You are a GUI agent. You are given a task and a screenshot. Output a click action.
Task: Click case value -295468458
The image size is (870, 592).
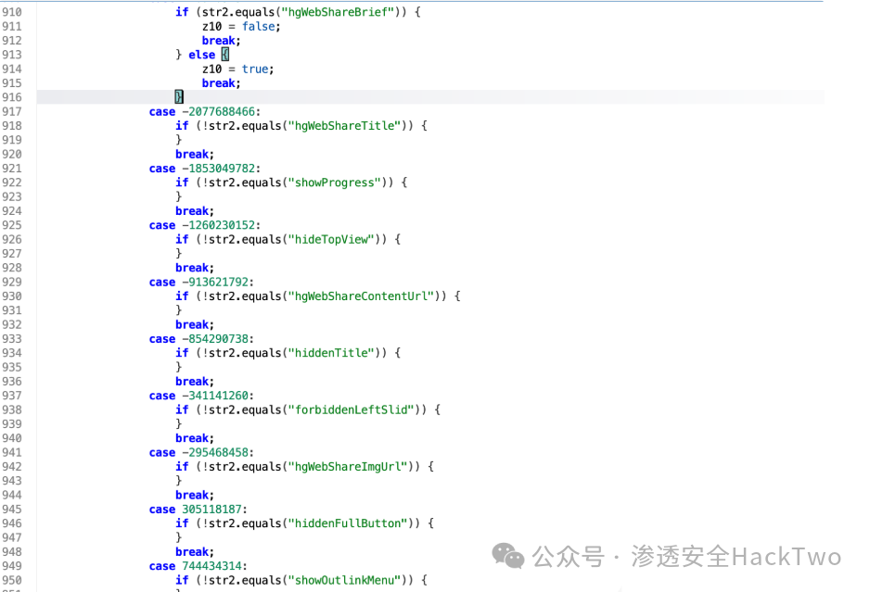point(215,452)
